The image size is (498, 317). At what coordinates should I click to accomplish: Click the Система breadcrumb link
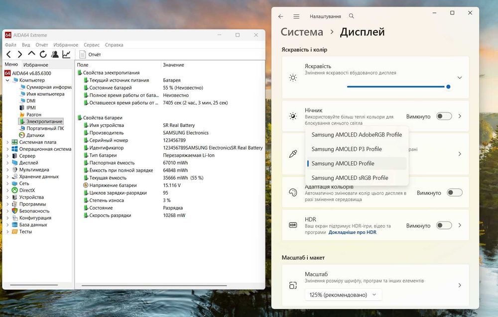[302, 32]
